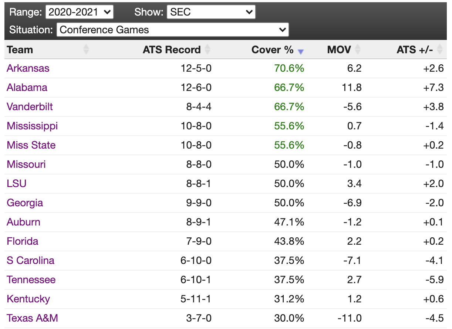
Task: Open the Kentucky team link
Action: point(28,299)
